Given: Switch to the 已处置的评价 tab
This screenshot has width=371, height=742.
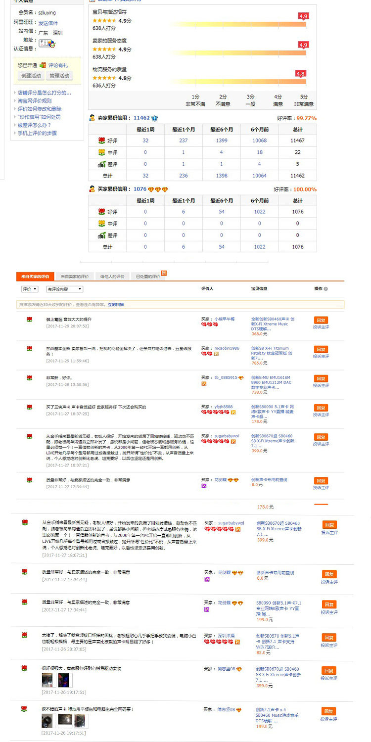Looking at the screenshot, I should point(148,276).
